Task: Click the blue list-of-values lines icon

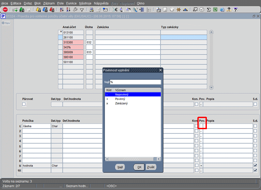Action: [142, 10]
